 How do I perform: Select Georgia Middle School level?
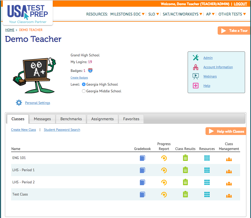tap(83, 91)
